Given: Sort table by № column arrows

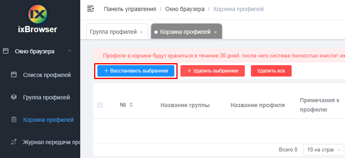Looking at the screenshot, I should coord(131,105).
